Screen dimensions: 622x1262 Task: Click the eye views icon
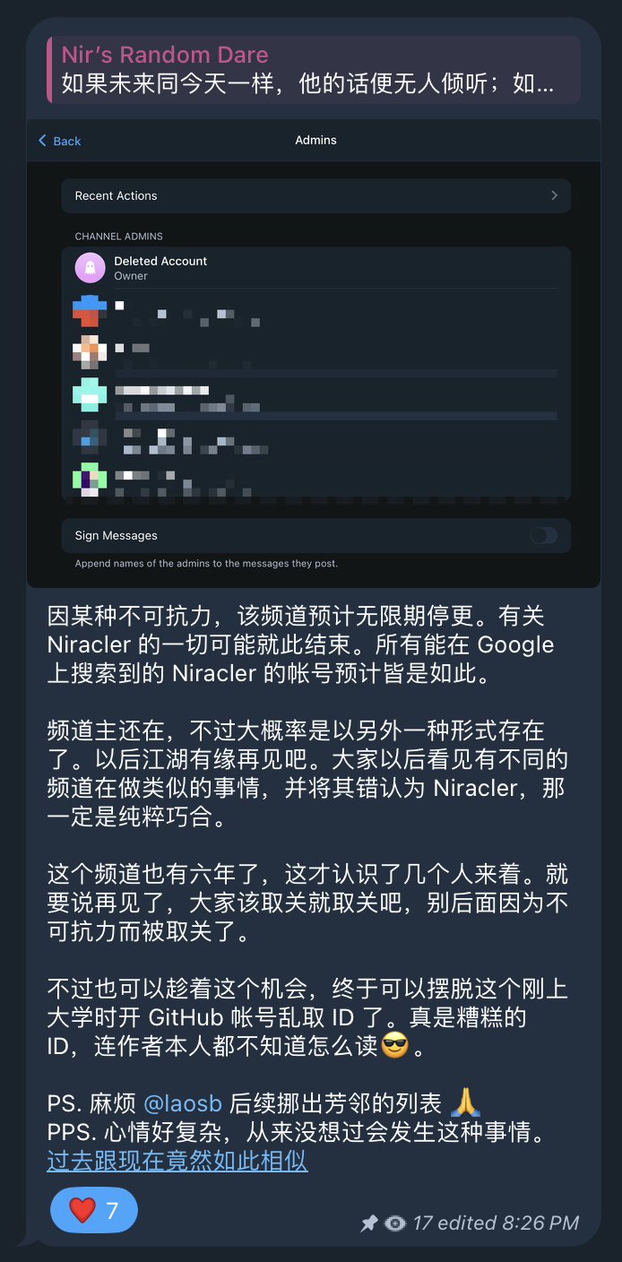click(394, 1223)
